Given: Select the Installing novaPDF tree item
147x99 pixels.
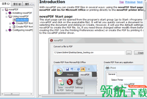Looking at the screenshot, I should pyautogui.click(x=22, y=13).
